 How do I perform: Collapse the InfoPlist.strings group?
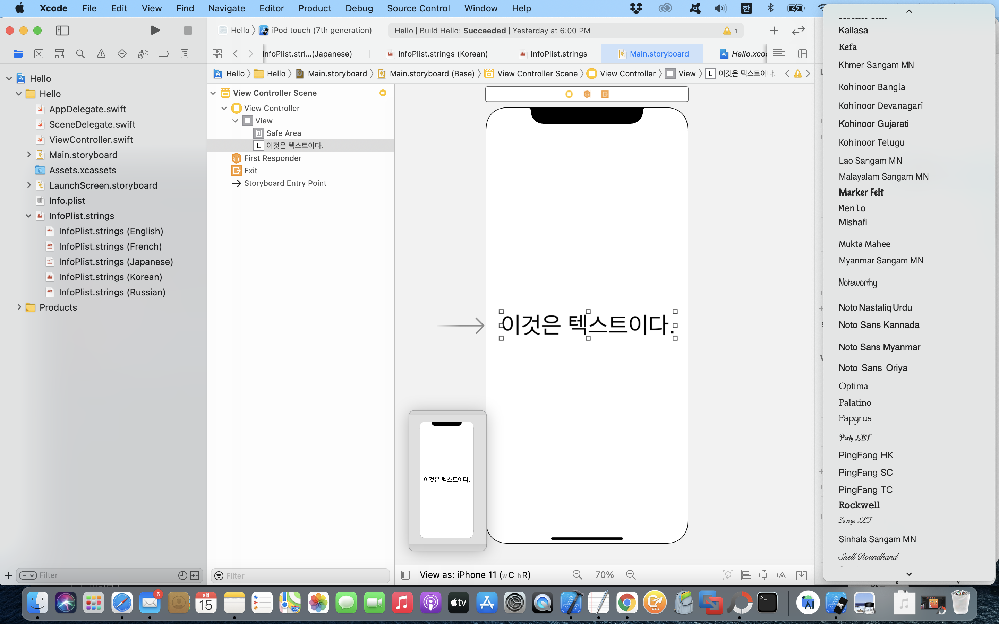tap(28, 216)
